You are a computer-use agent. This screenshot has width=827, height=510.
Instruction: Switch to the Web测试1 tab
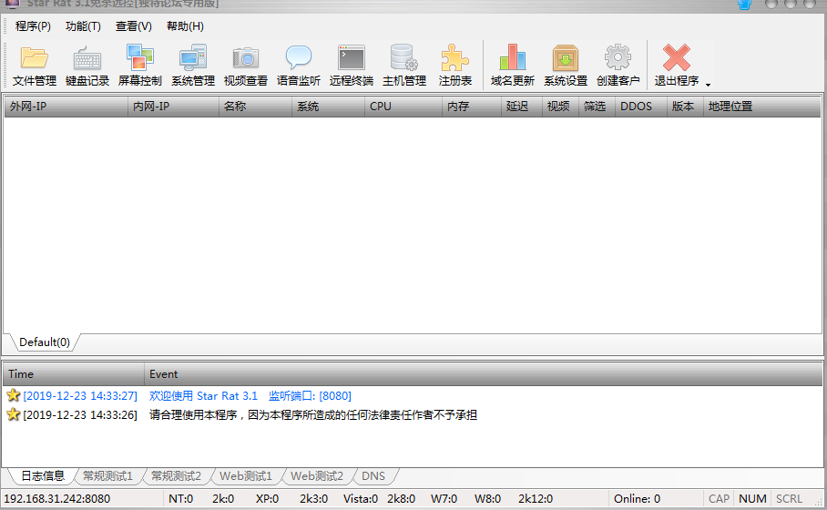246,475
